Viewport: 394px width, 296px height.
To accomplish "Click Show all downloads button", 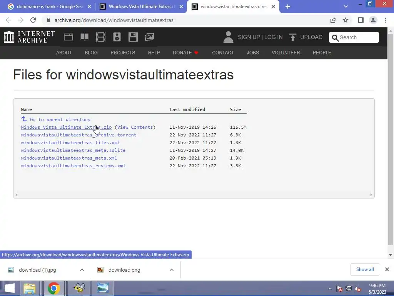I will 365,269.
